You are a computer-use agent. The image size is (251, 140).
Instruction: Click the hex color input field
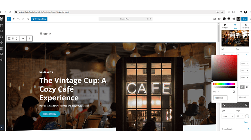[x=220, y=98]
